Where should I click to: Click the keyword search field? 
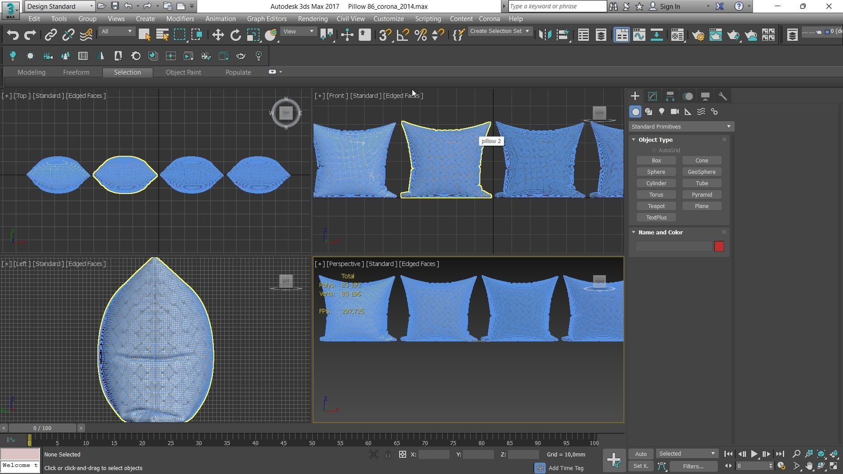[x=558, y=6]
